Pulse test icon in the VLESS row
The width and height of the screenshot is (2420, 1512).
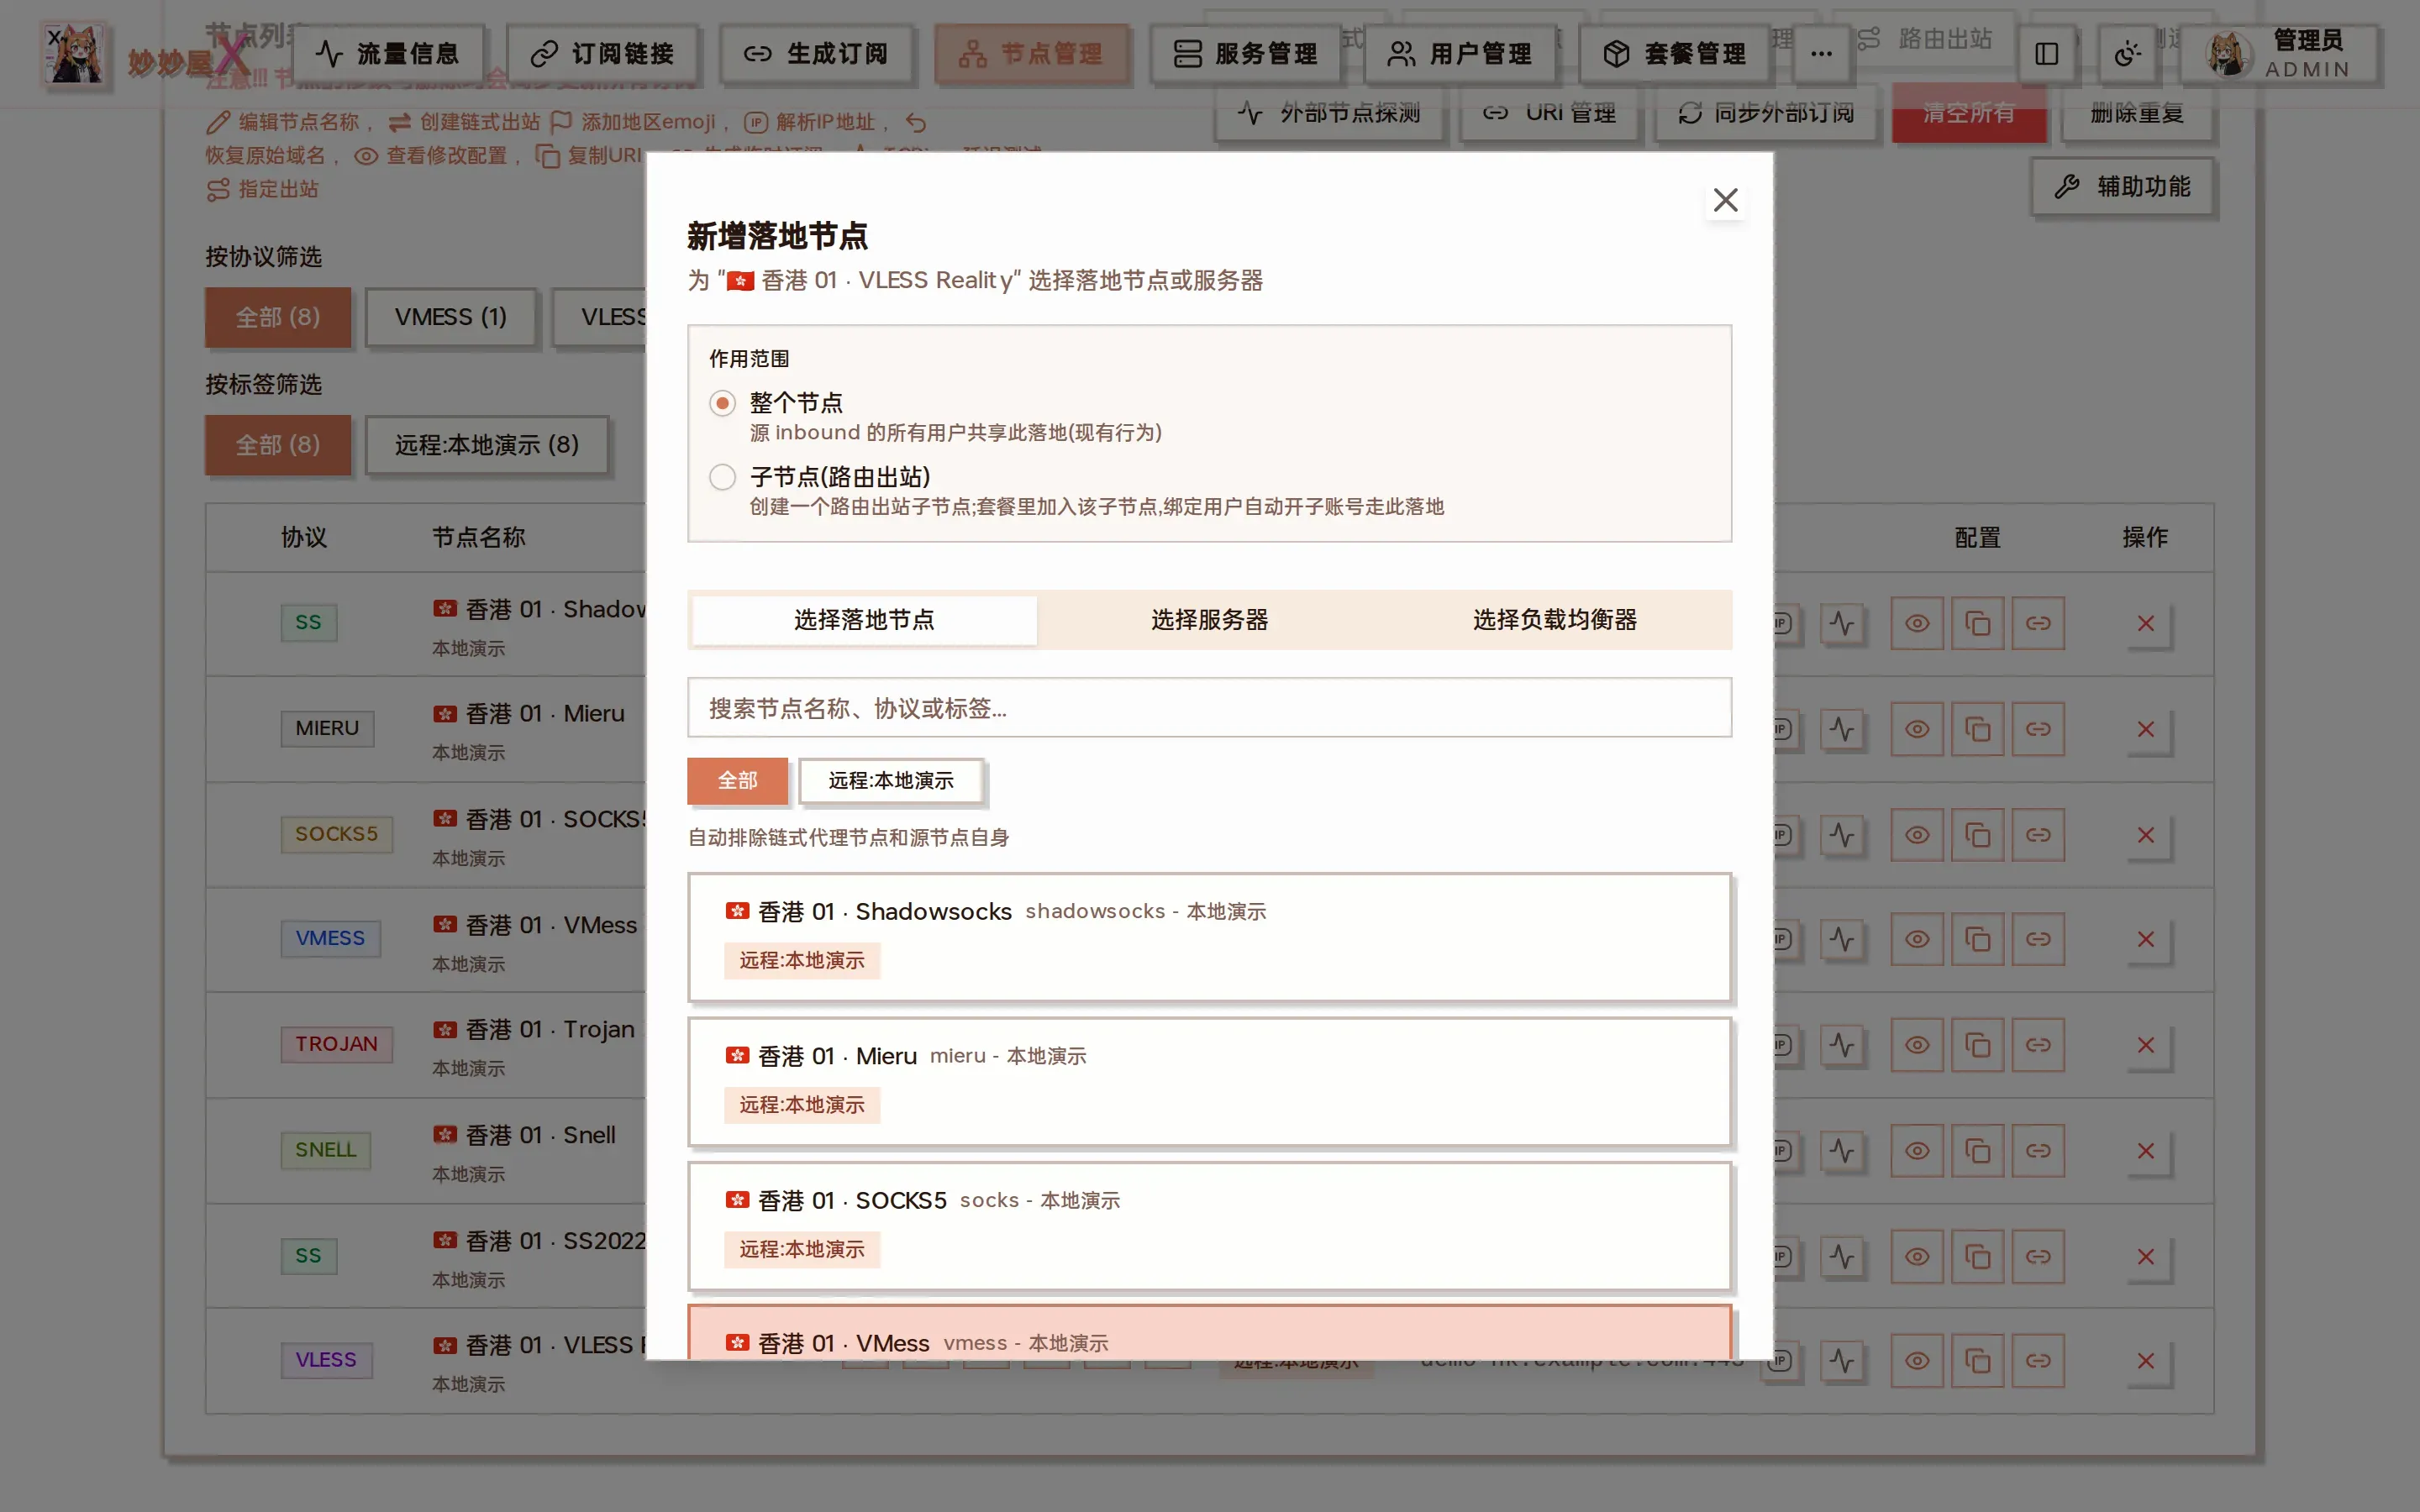pos(1841,1361)
